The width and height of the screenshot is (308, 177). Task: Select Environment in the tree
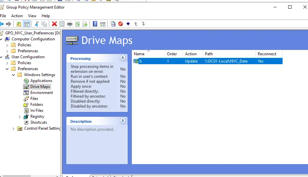(41, 92)
